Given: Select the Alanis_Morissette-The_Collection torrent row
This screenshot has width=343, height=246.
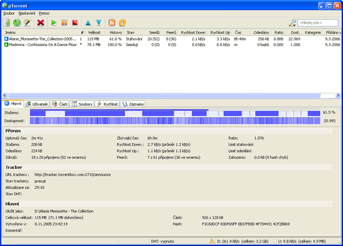Looking at the screenshot, I should pos(171,39).
